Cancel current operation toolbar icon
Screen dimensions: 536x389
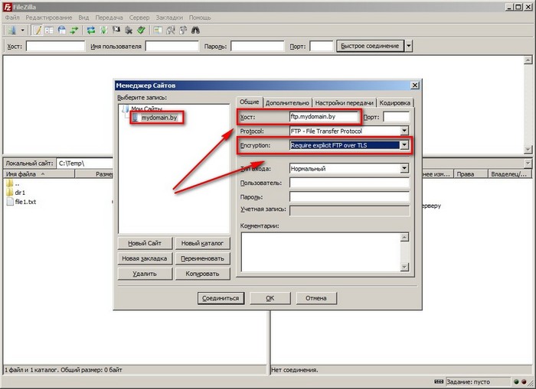click(116, 31)
